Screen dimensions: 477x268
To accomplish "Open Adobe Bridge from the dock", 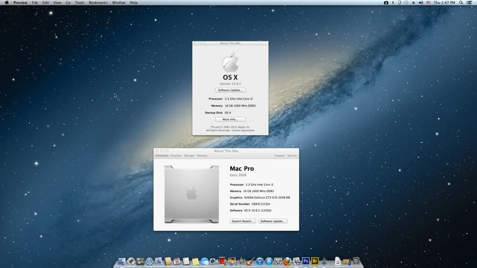I will (x=315, y=261).
